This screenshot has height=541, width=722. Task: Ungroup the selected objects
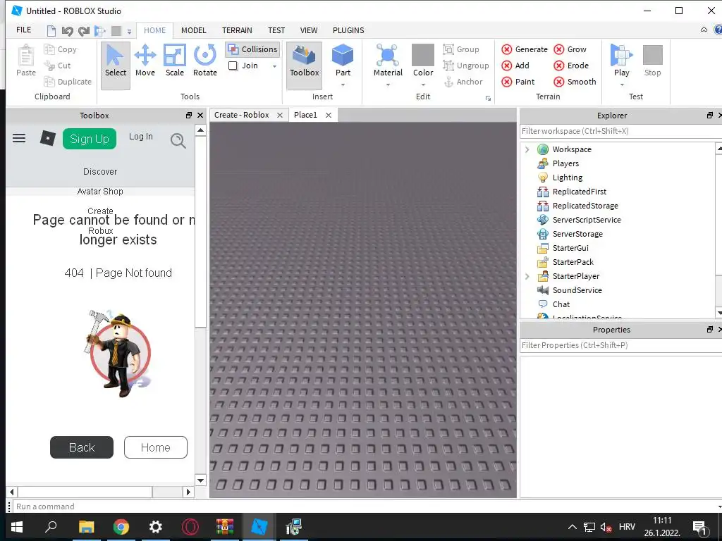[x=466, y=66]
